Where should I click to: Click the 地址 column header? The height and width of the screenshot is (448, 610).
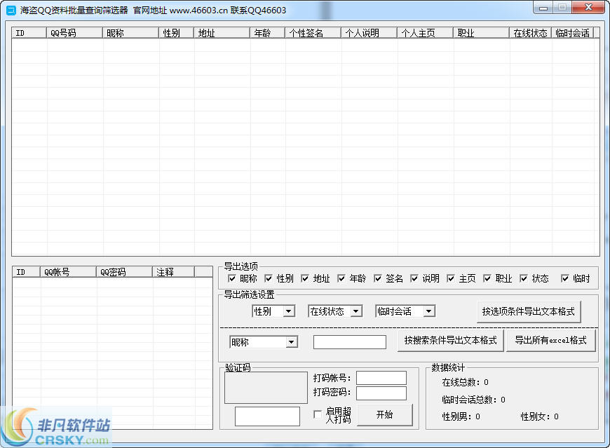pyautogui.click(x=222, y=33)
